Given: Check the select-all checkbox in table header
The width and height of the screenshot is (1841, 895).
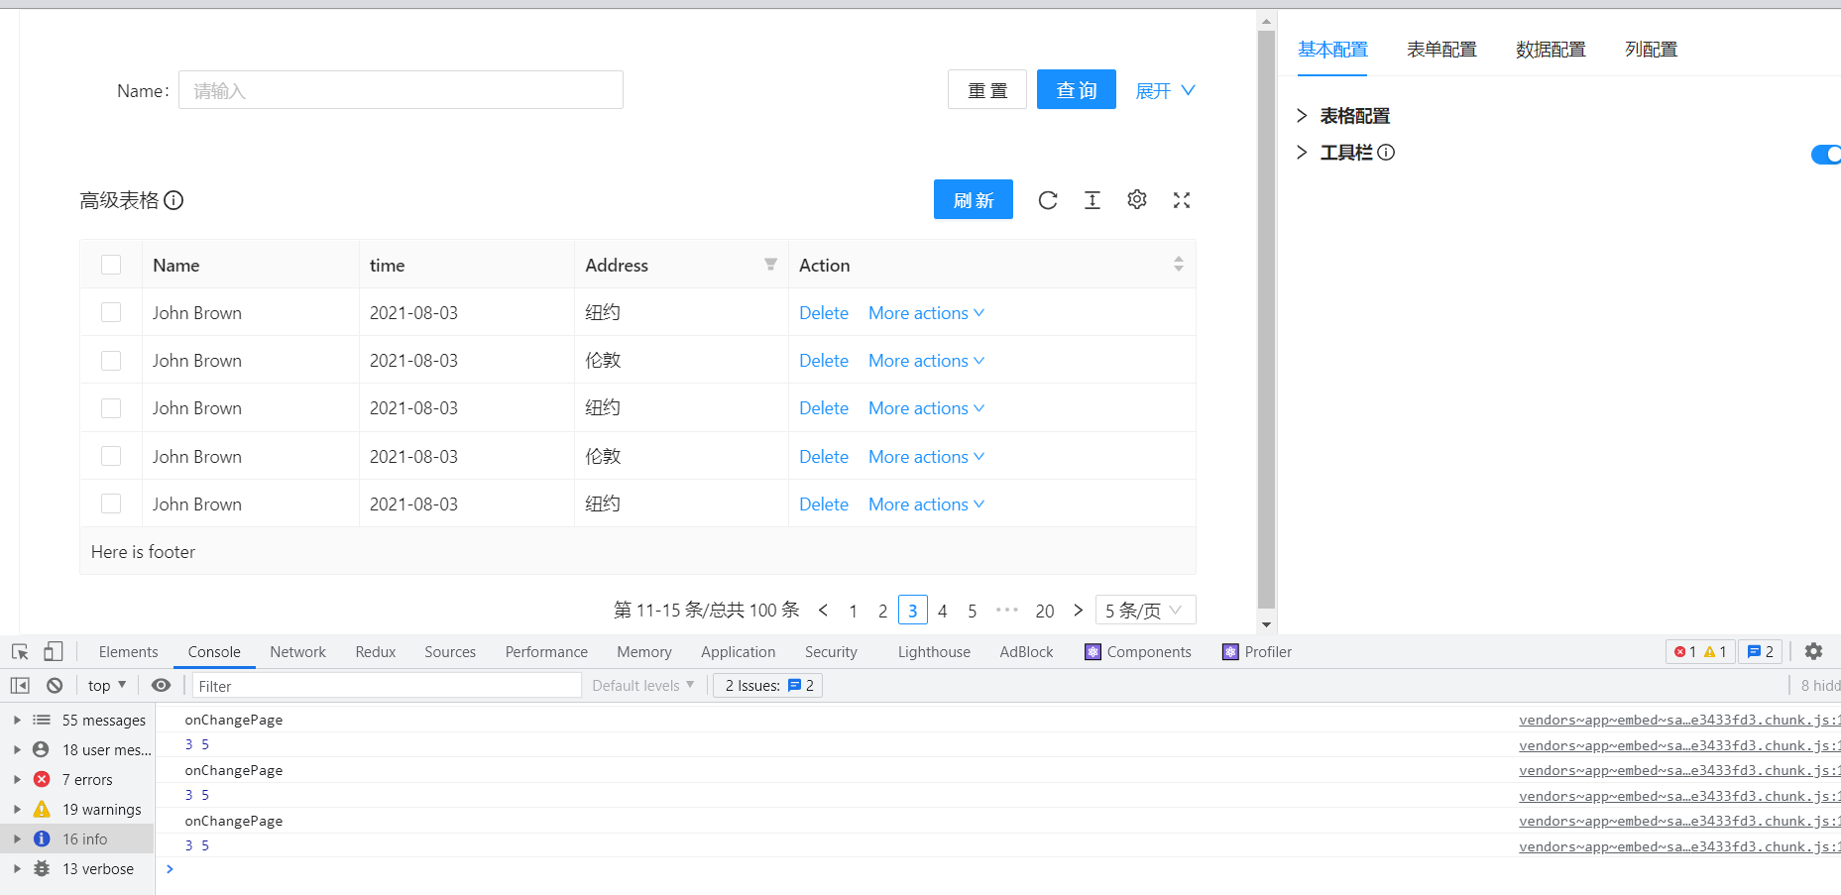Looking at the screenshot, I should [110, 265].
